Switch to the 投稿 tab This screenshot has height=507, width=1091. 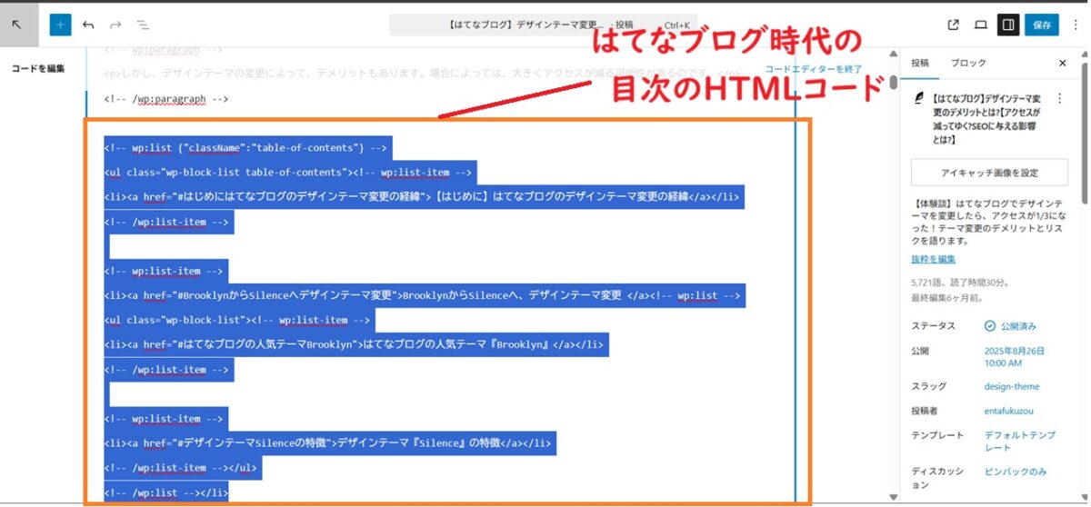coord(920,64)
